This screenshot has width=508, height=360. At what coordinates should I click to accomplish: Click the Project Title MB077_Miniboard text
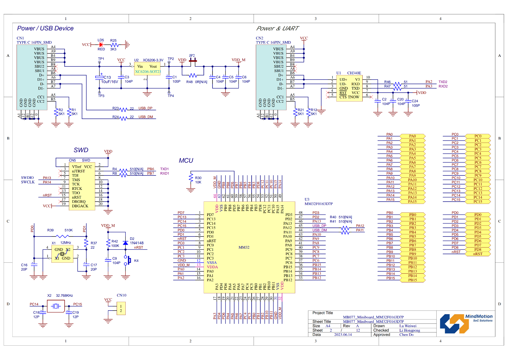tap(374, 317)
